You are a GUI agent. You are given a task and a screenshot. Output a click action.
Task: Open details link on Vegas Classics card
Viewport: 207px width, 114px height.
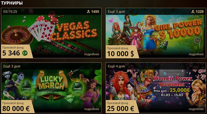tap(92, 54)
